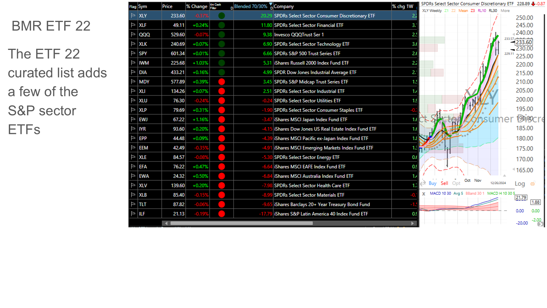
Task: Open the Opt options selector
Action: click(456, 184)
